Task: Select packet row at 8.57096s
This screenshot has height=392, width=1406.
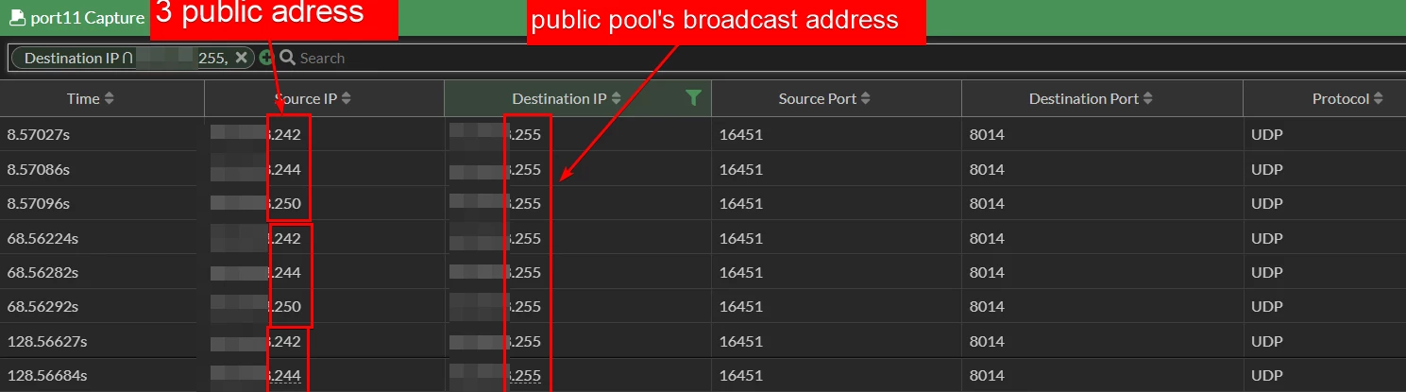Action: click(703, 203)
